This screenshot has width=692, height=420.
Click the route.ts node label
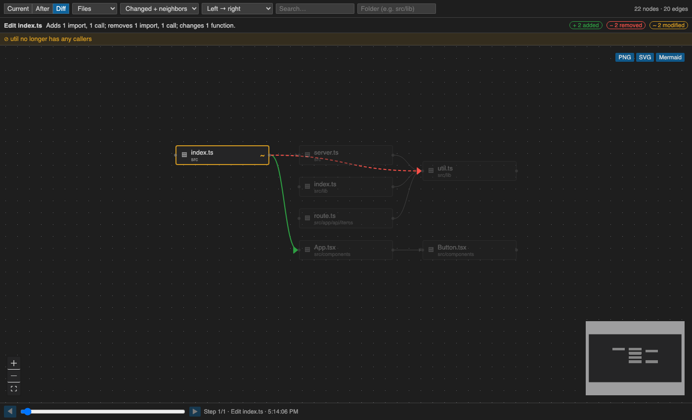click(325, 216)
